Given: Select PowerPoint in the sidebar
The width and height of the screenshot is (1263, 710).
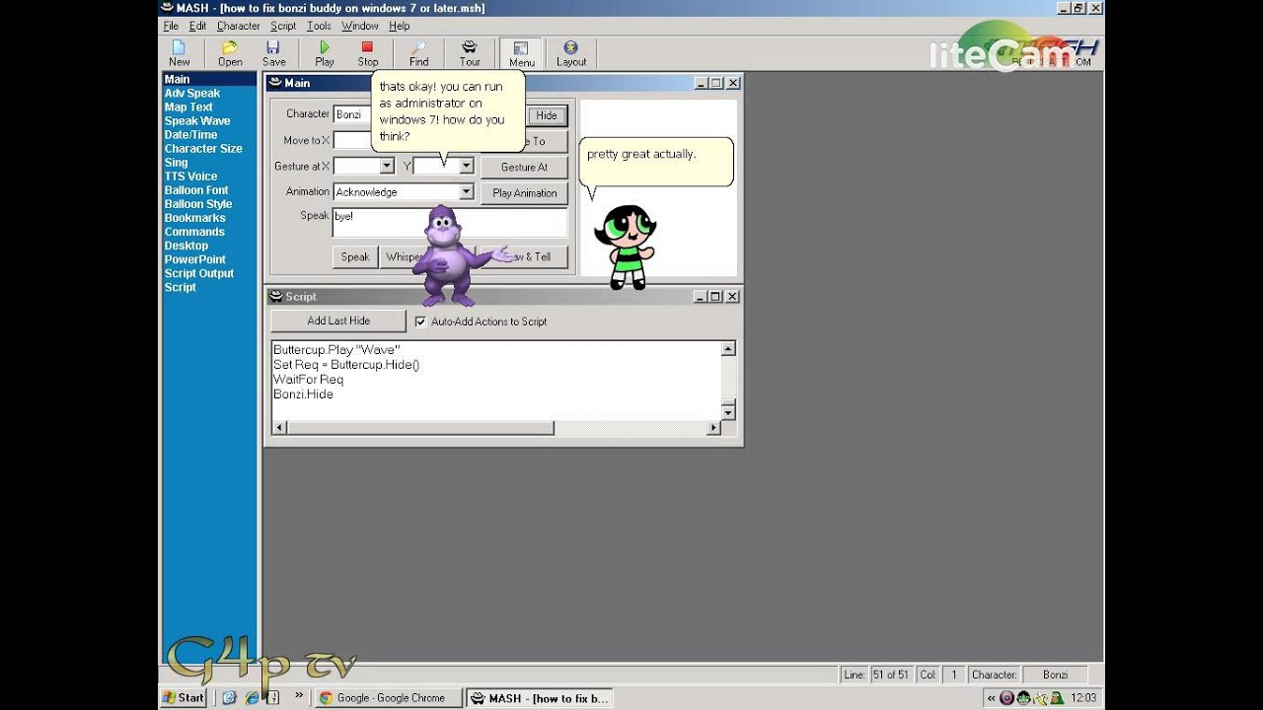Looking at the screenshot, I should tap(195, 259).
